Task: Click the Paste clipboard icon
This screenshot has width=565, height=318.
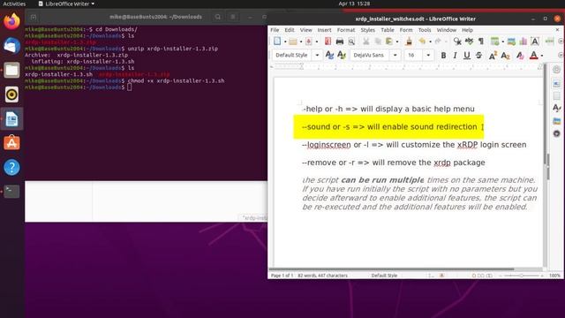Action: pos(389,42)
